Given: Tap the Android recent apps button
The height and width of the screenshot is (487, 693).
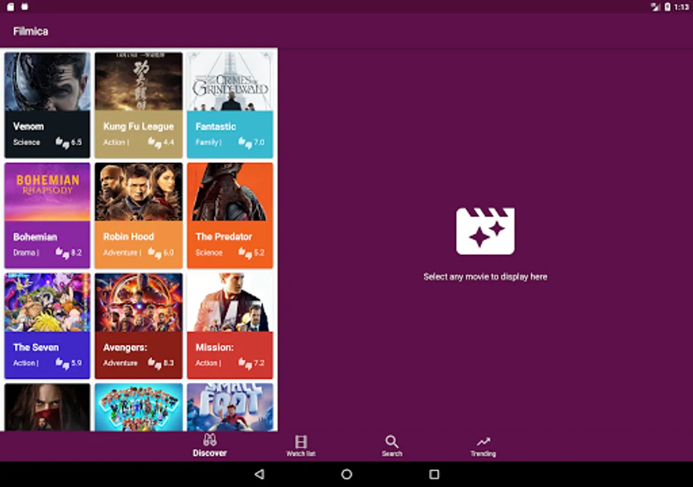Looking at the screenshot, I should (434, 475).
